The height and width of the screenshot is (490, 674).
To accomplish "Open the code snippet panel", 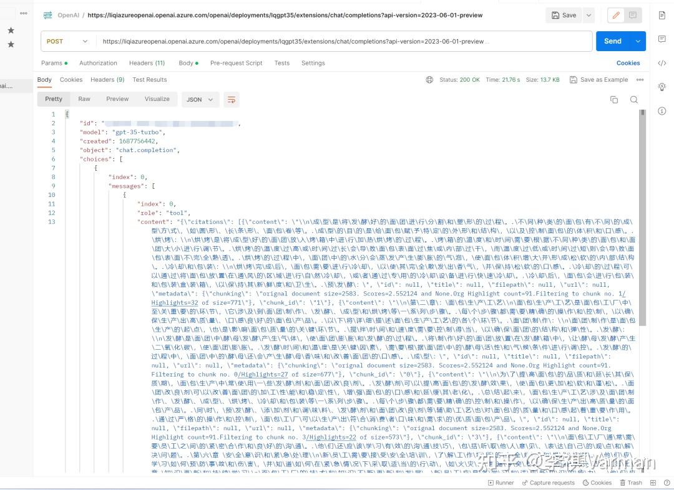I will (x=662, y=63).
